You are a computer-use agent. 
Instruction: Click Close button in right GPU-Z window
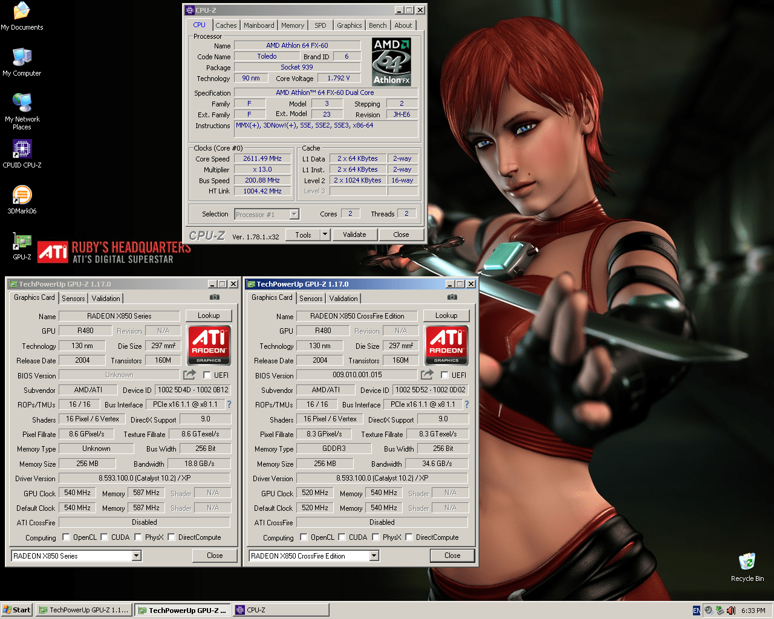tap(452, 556)
